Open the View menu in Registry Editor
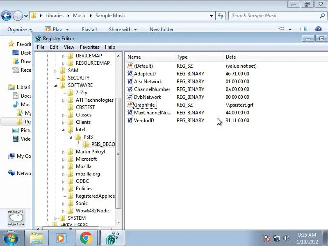This screenshot has height=246, width=328. click(69, 47)
